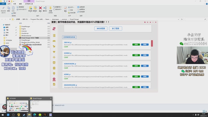
Task: Uninstall the 42864548286_p mod
Action: click(145, 66)
